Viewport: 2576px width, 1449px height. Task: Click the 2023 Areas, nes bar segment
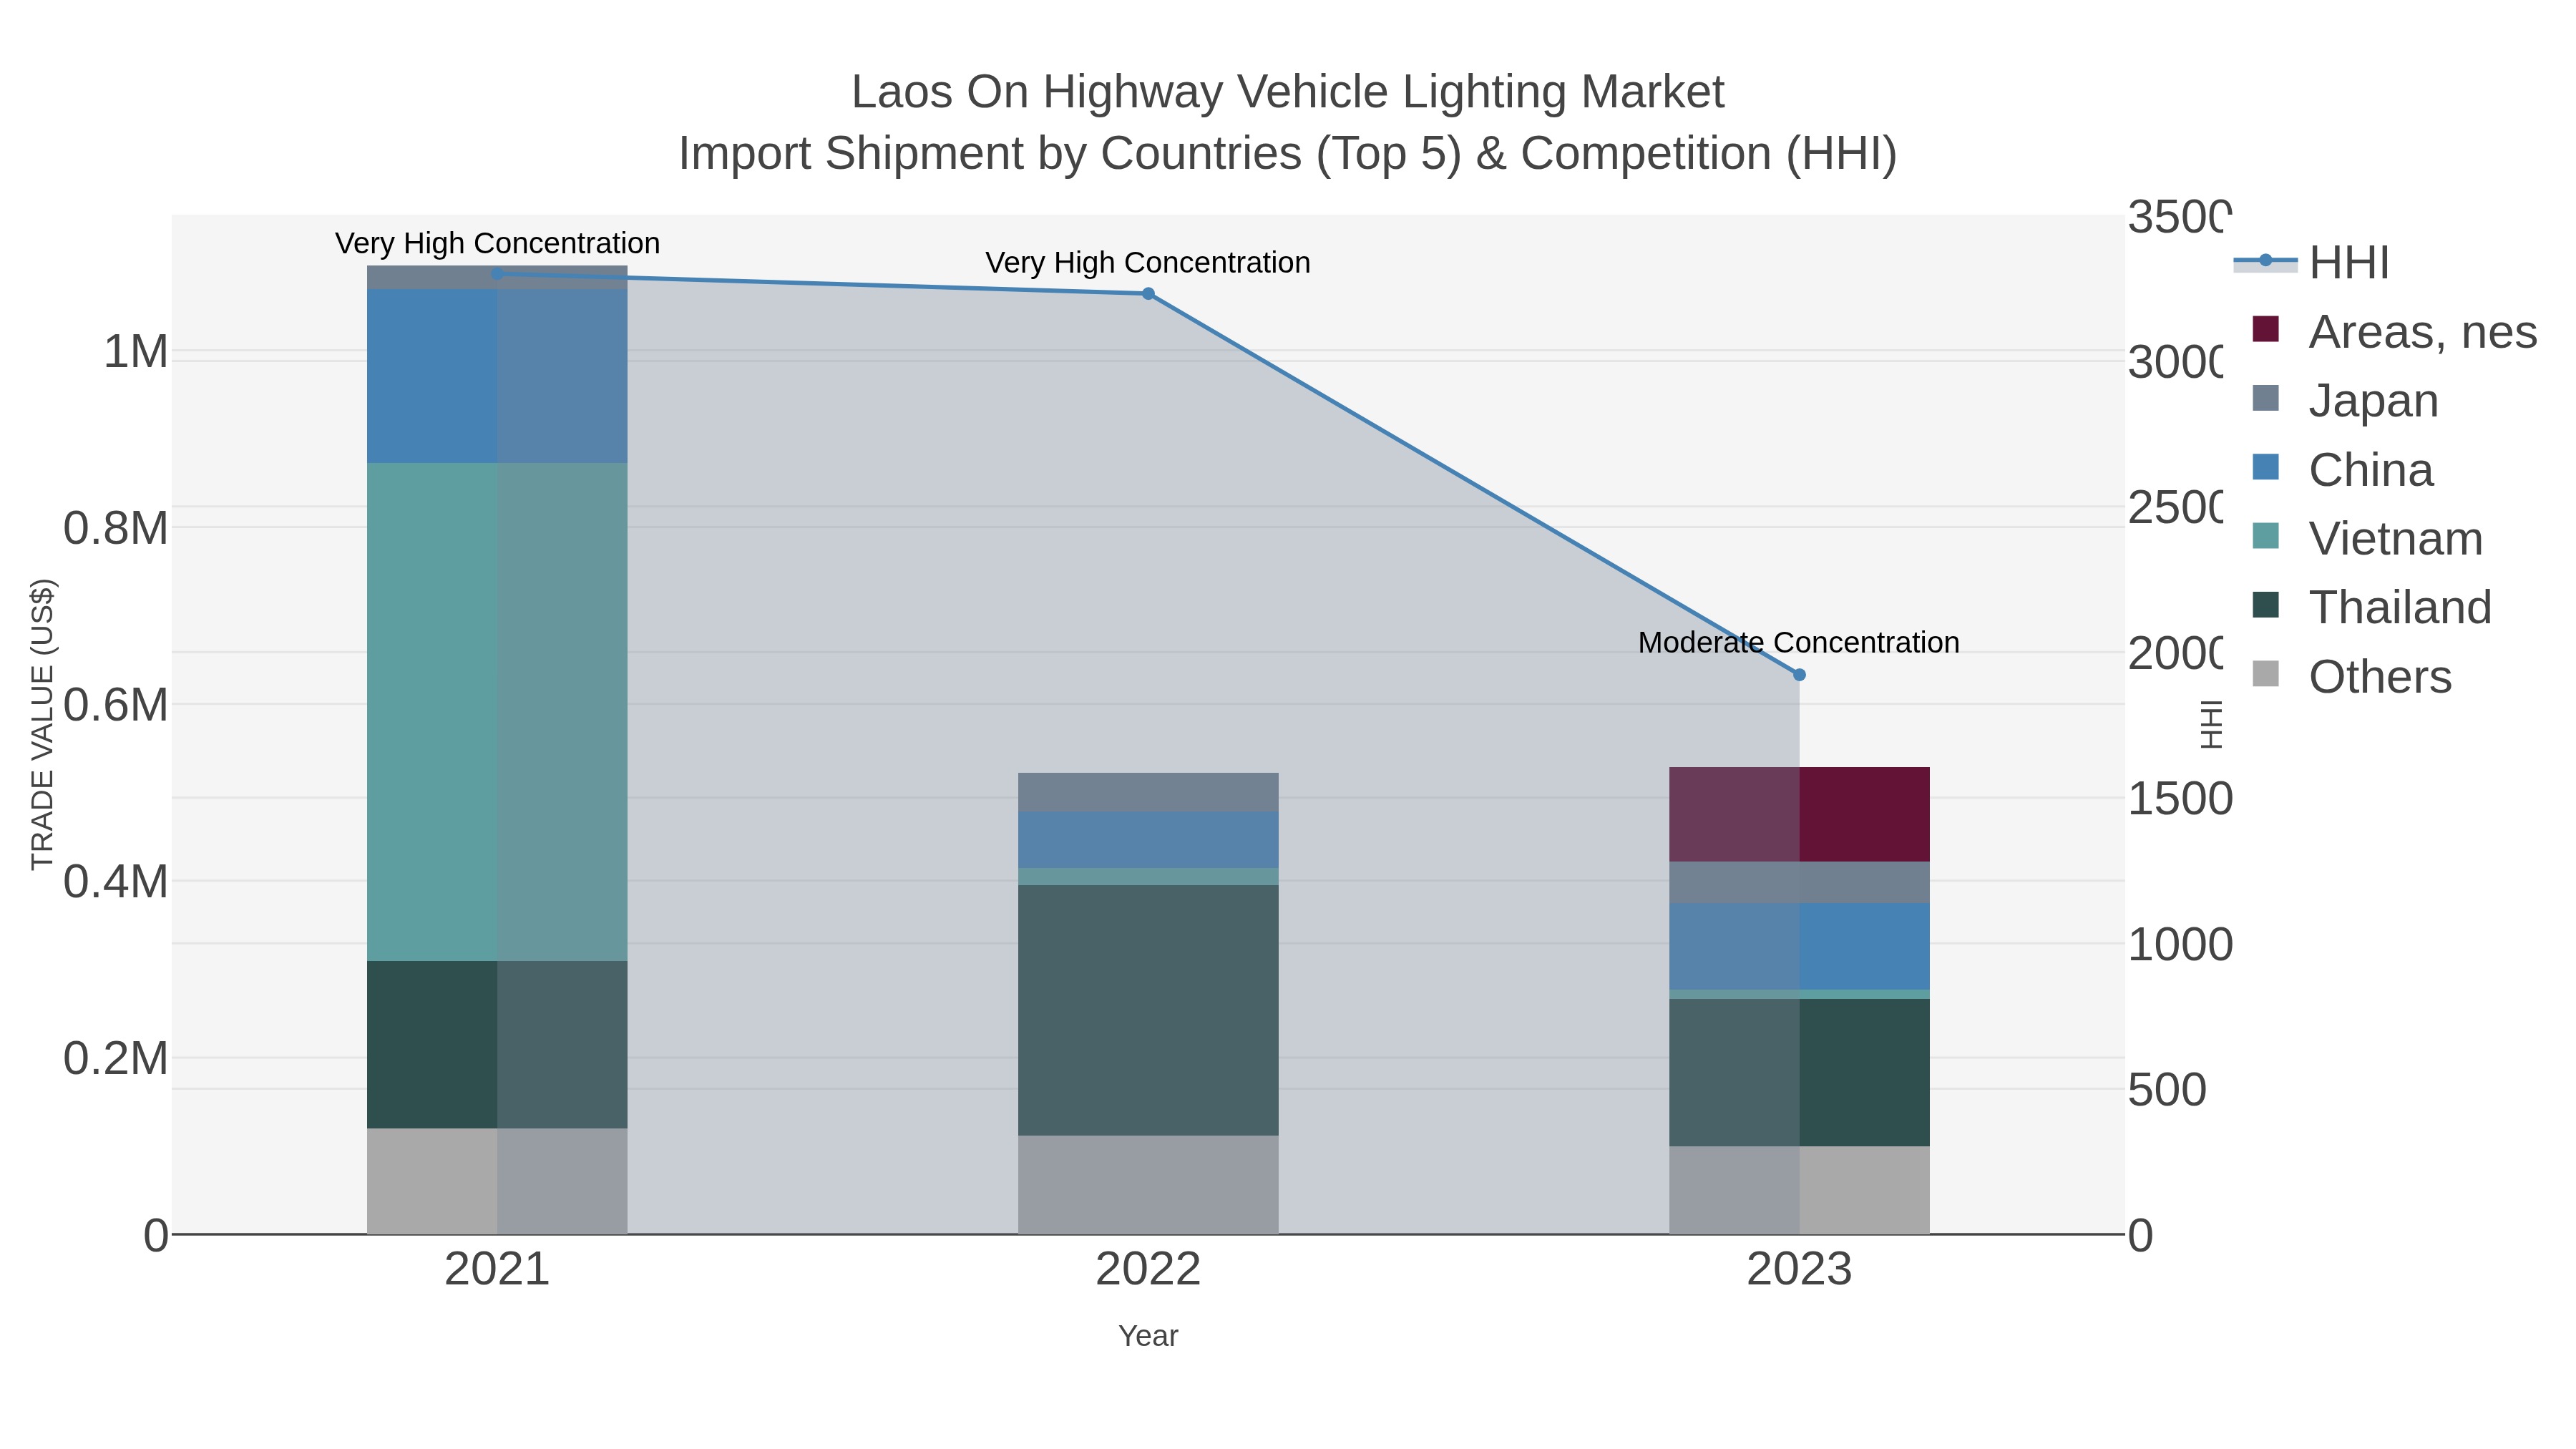(x=1799, y=814)
